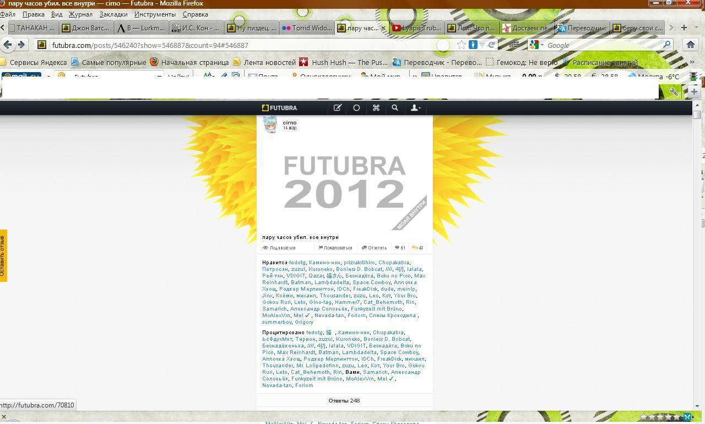The image size is (705, 424).
Task: Open the Справка menu
Action: click(195, 14)
